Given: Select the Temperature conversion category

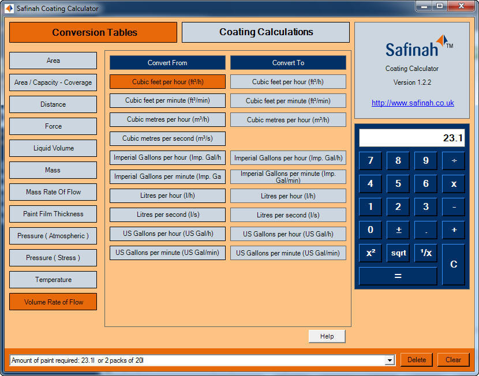Looking at the screenshot, I should coord(53,280).
